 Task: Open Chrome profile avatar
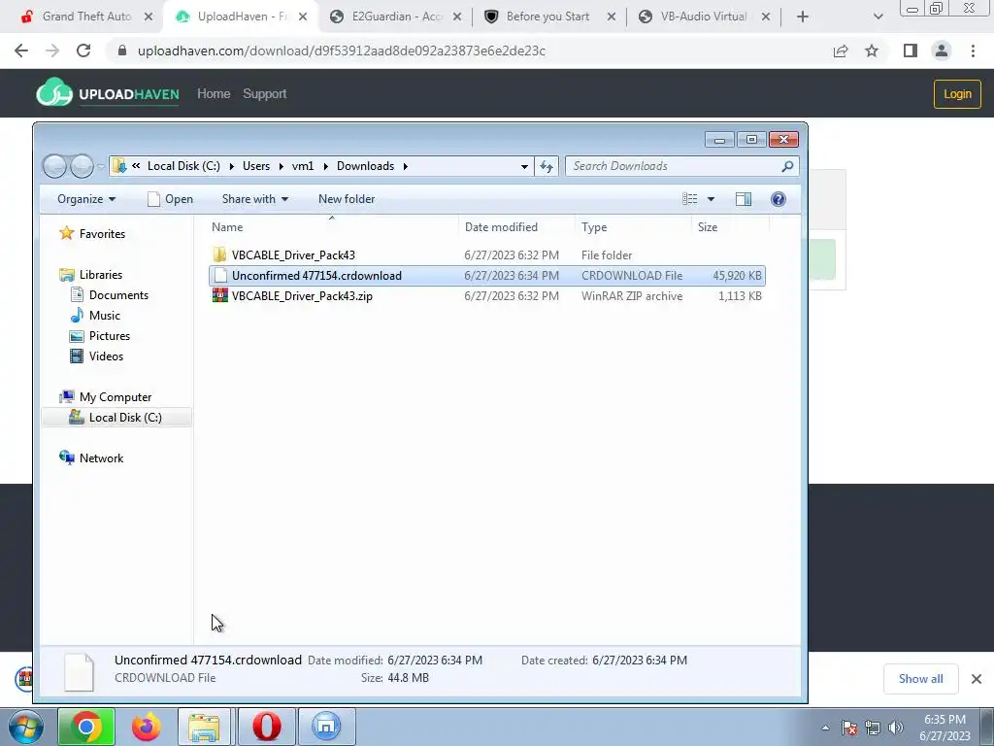[942, 51]
